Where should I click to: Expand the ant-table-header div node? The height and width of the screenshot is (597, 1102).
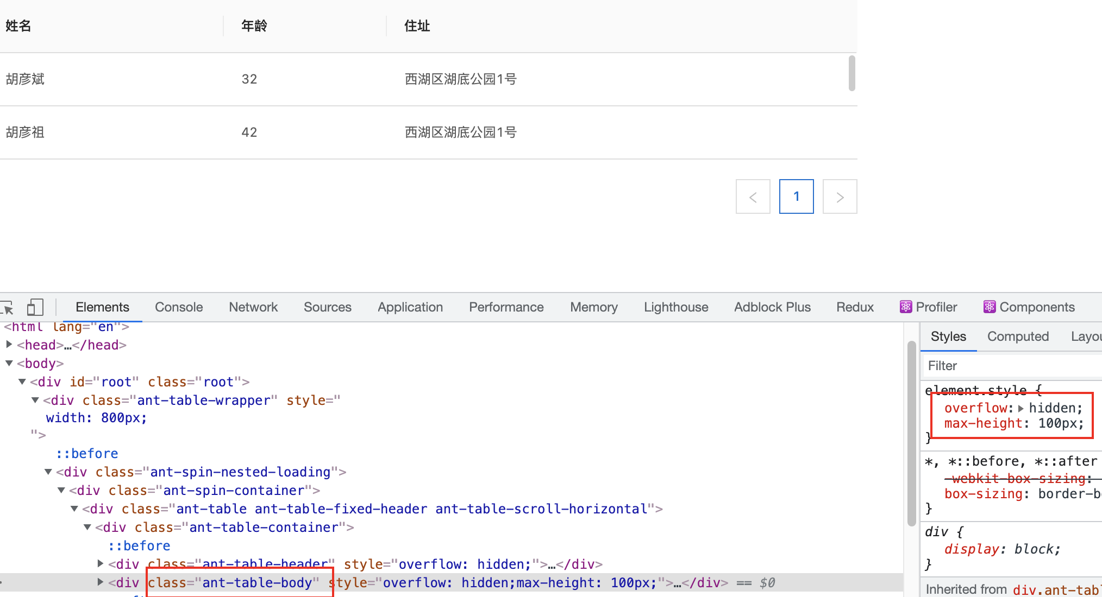point(101,564)
